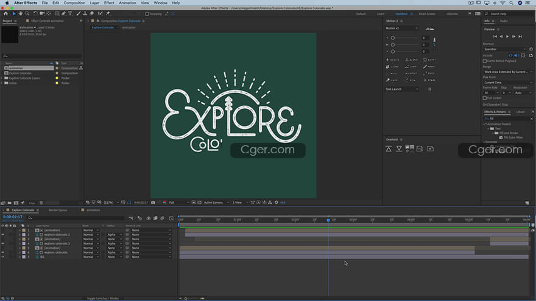Image resolution: width=536 pixels, height=301 pixels.
Task: Select the Brush tool
Action: [x=79, y=13]
